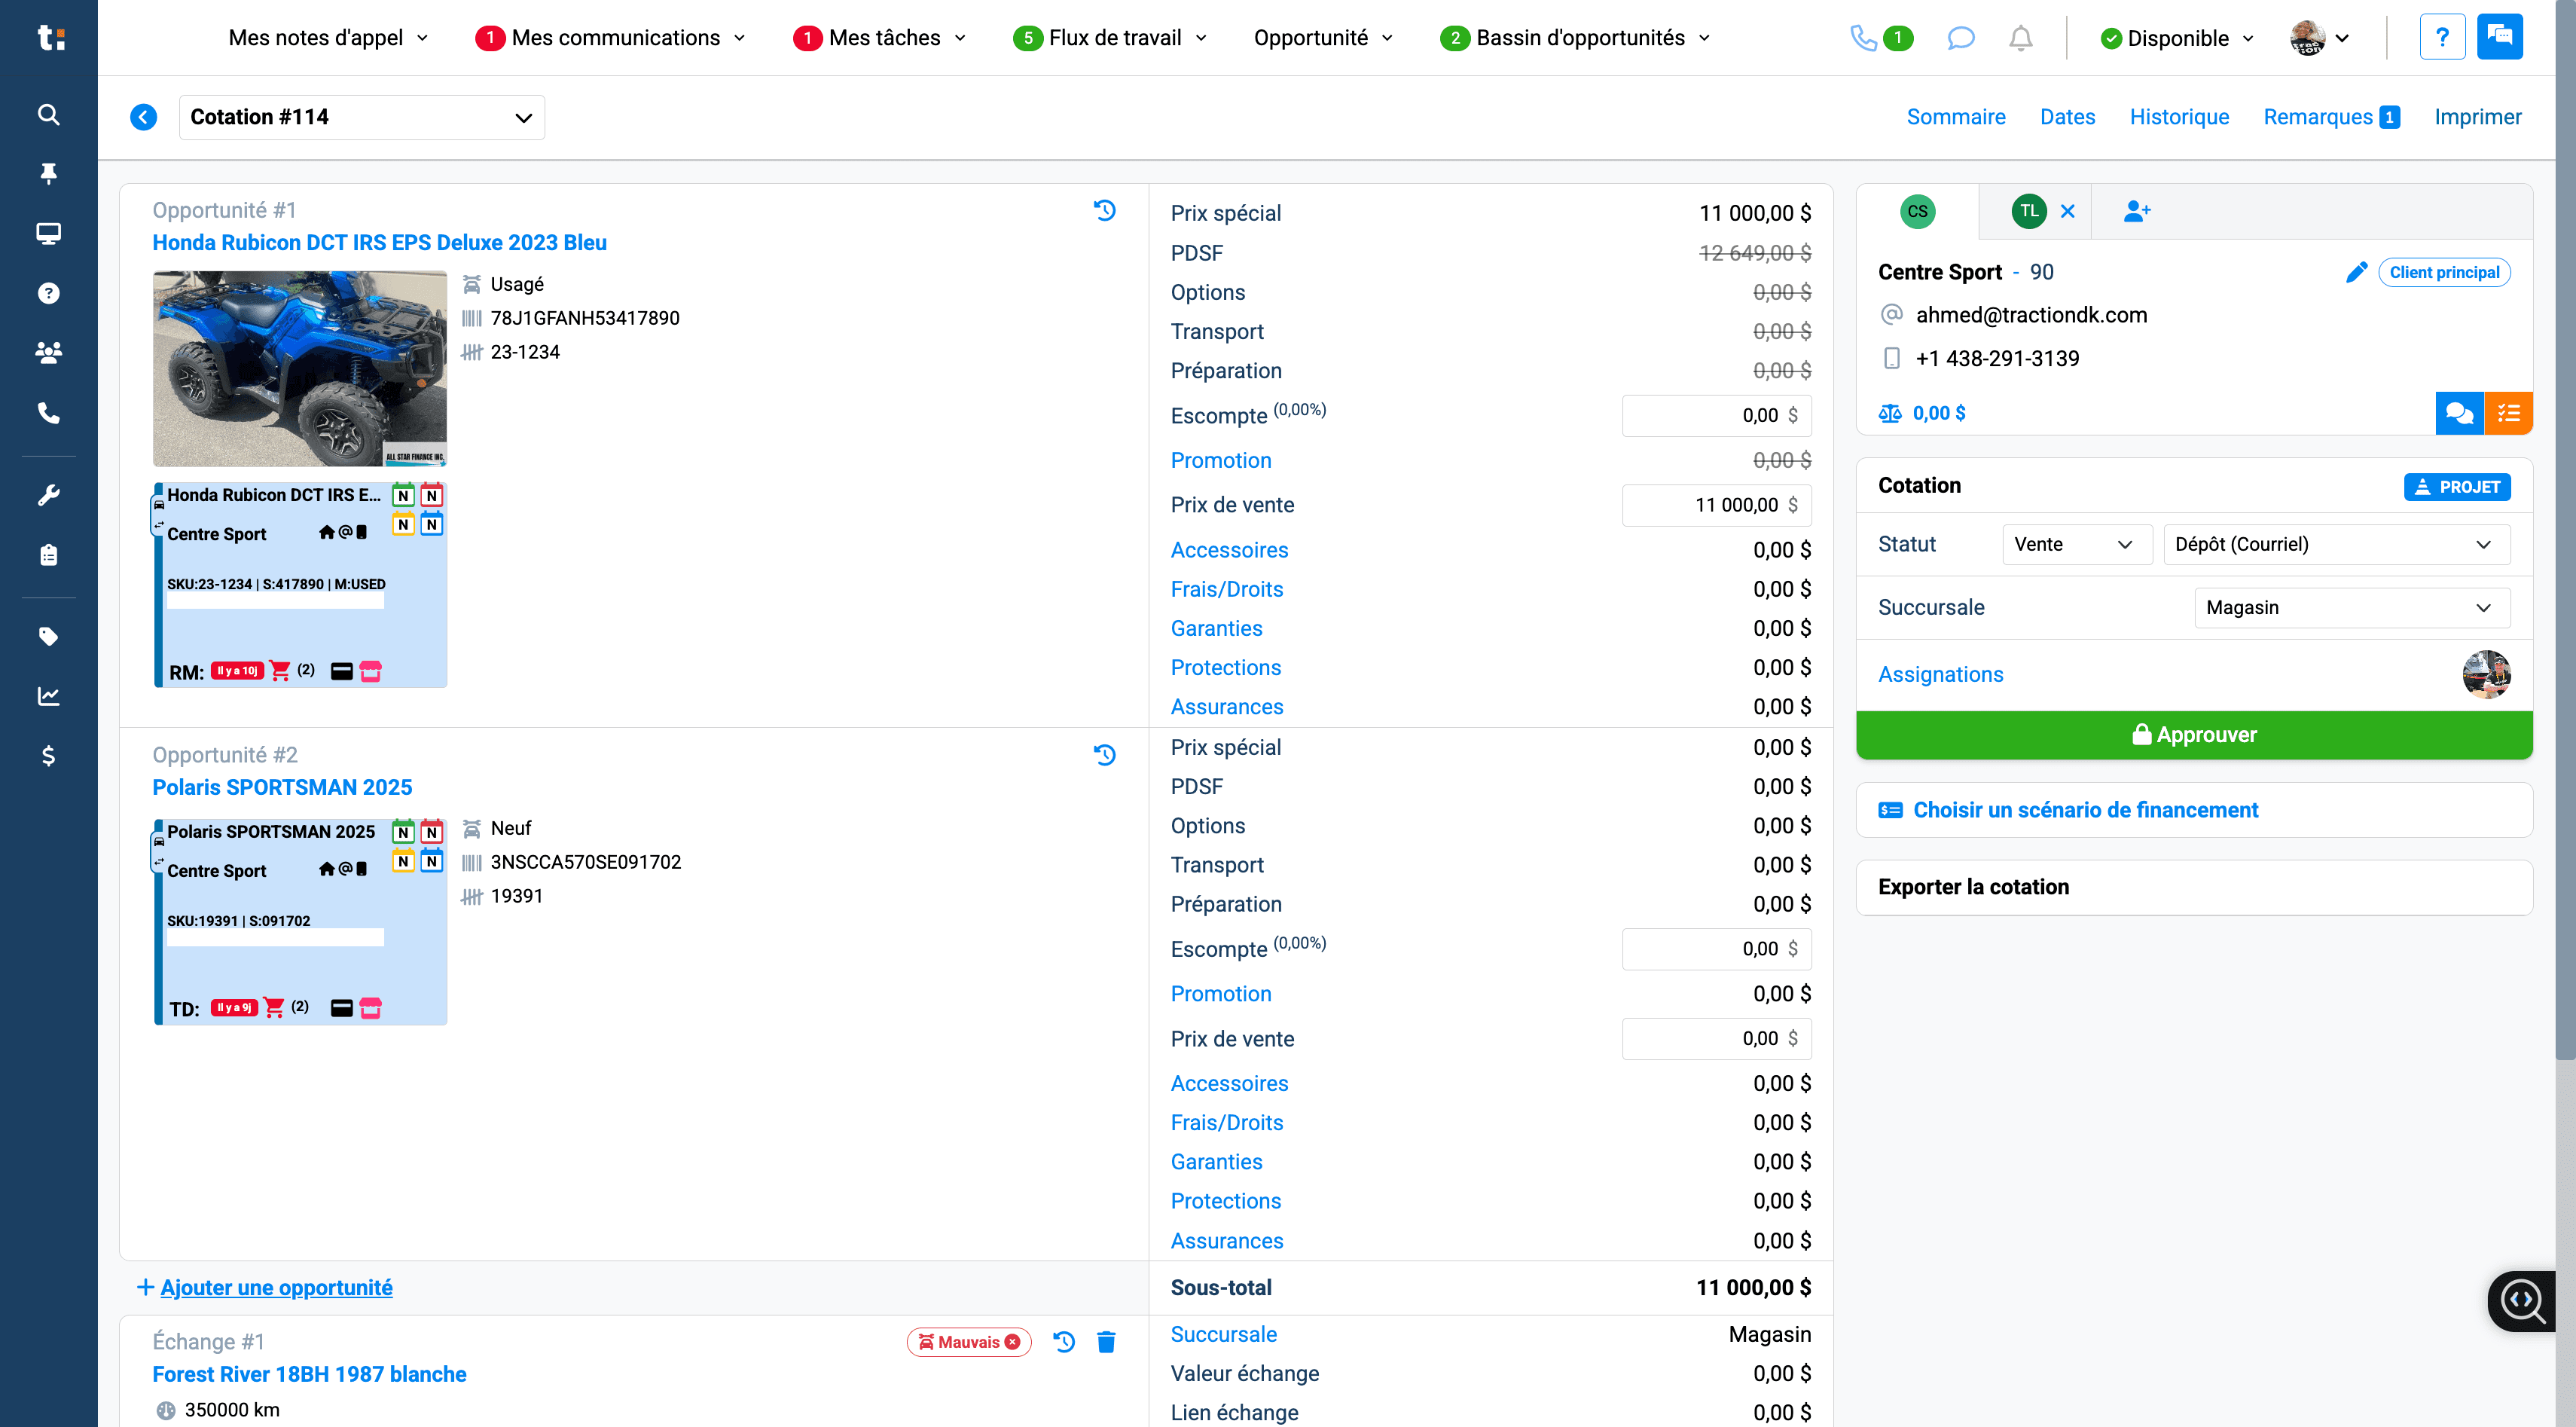
Task: Click Promotion link under Opportunité #1
Action: [1221, 460]
